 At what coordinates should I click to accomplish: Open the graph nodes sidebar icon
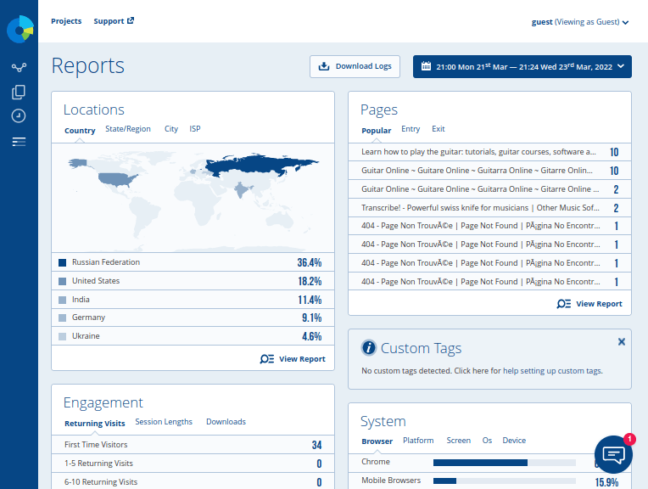point(19,68)
